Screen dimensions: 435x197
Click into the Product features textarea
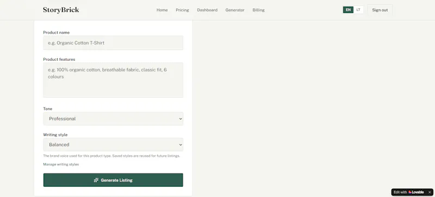(x=113, y=80)
